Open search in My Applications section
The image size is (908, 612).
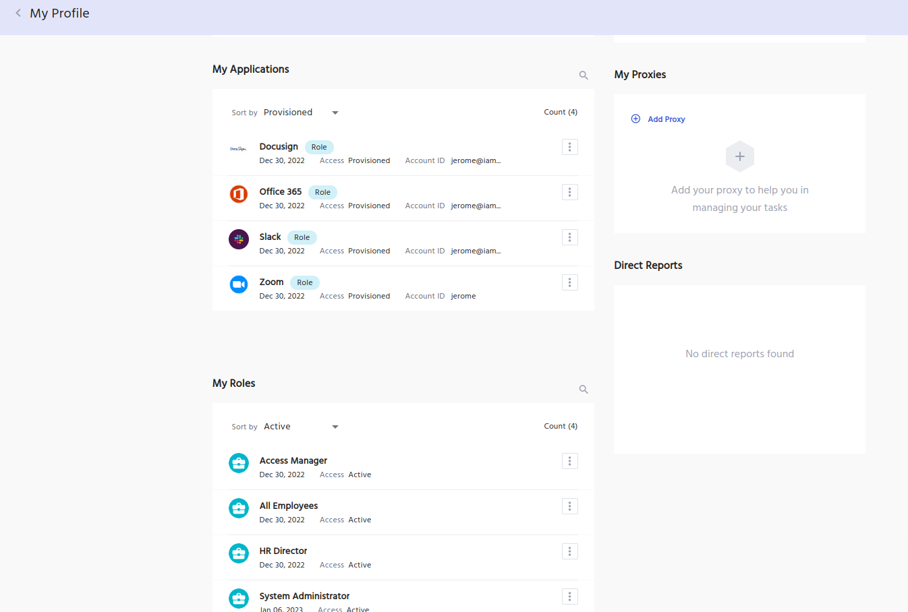coord(584,75)
